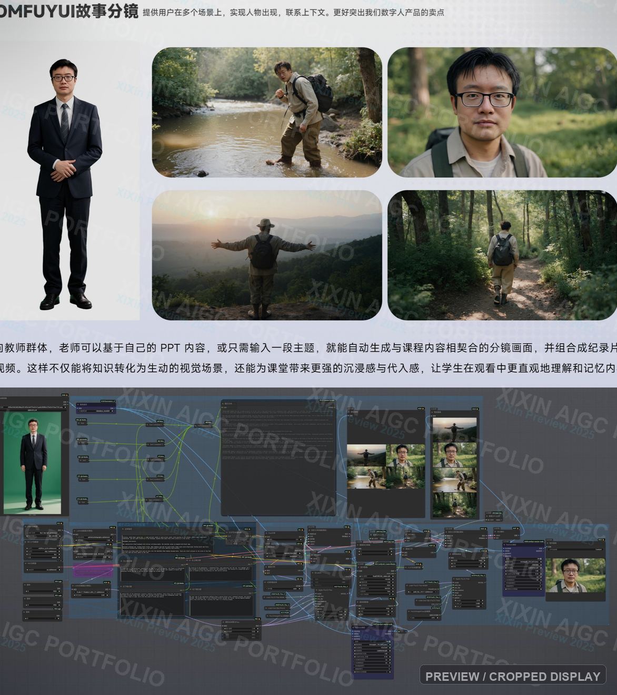Click the green-screen input image in the load node
617x695 pixels.
(32, 462)
